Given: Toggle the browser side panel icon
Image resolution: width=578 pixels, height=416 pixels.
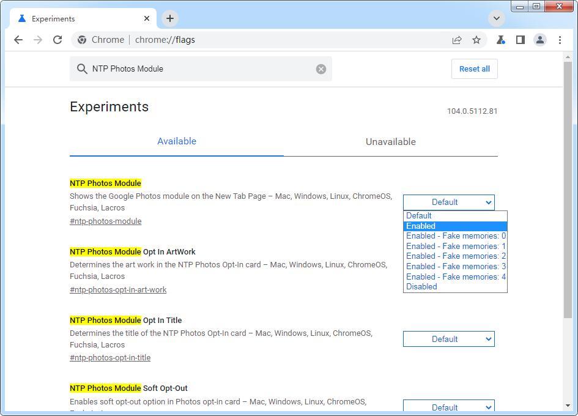Looking at the screenshot, I should [520, 40].
